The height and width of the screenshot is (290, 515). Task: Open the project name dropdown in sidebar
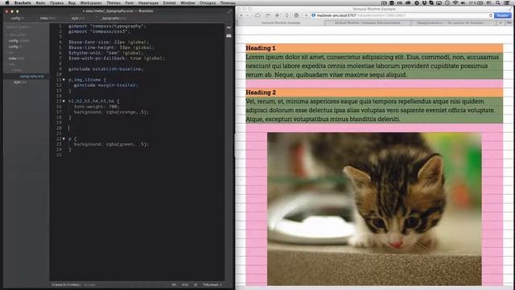(x=19, y=27)
